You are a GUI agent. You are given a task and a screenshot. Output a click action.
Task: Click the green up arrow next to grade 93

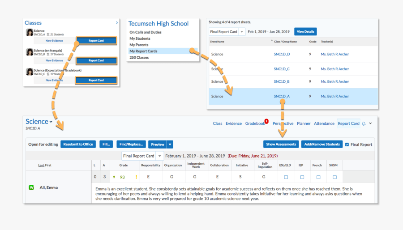[114, 177]
